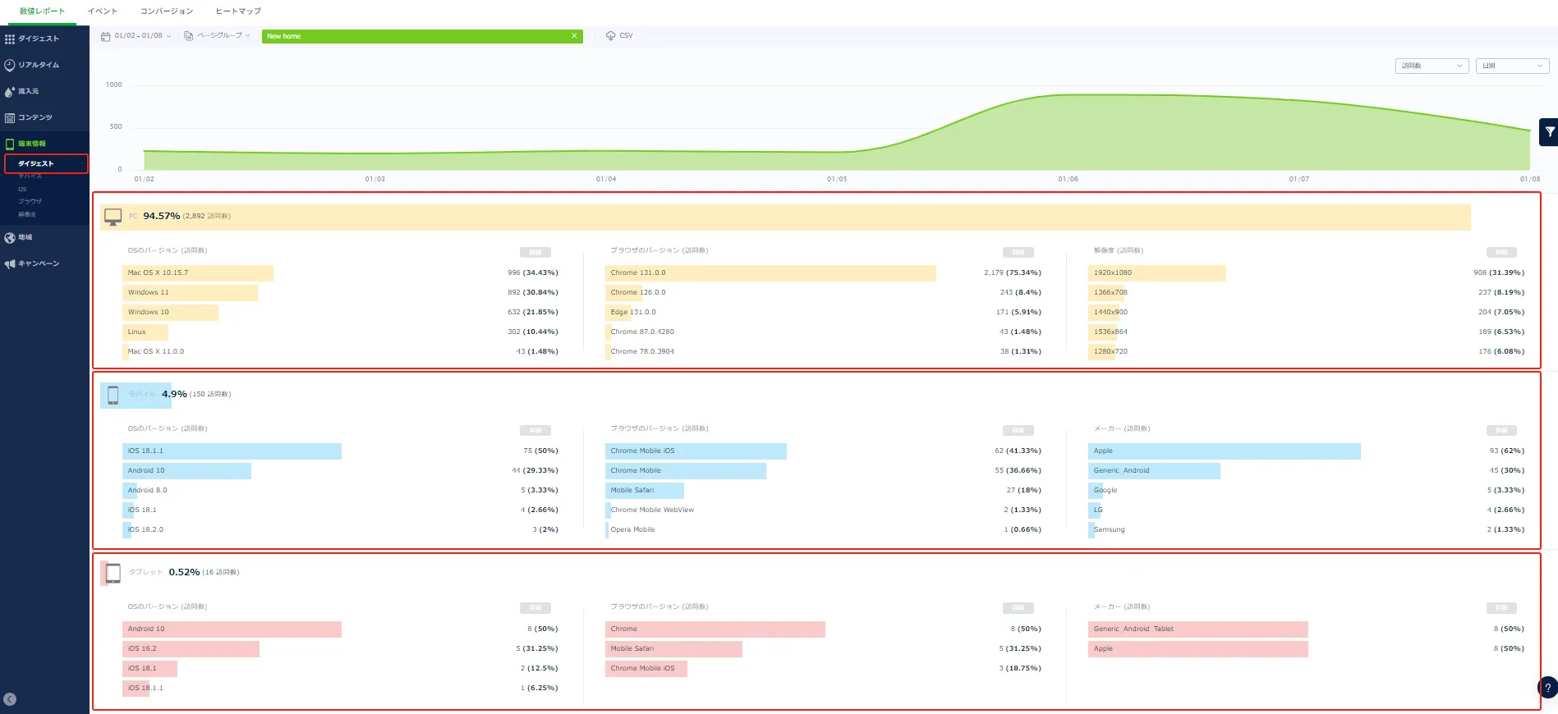Viewport: 1558px width, 714px height.
Task: Open 流入元 from the sidebar
Action: click(28, 91)
